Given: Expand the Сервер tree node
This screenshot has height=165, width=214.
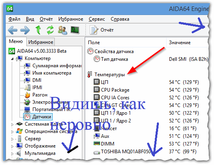Looking at the screenshot, I should point(12,139).
